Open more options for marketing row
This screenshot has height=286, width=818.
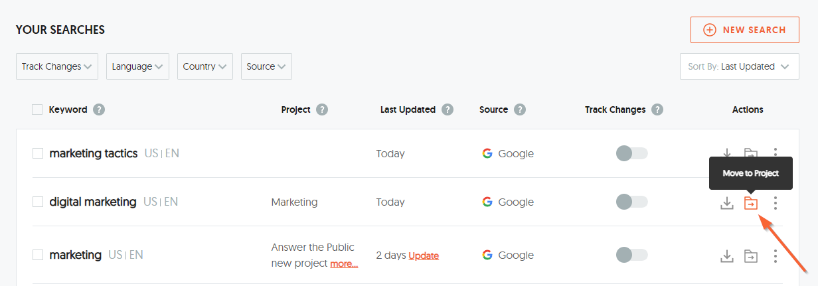[x=776, y=255]
